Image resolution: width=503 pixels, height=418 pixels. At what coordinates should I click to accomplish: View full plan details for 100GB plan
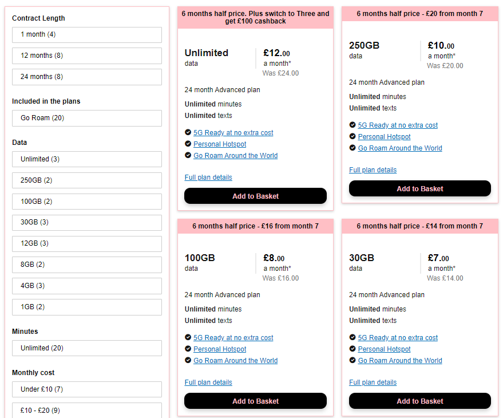[208, 382]
